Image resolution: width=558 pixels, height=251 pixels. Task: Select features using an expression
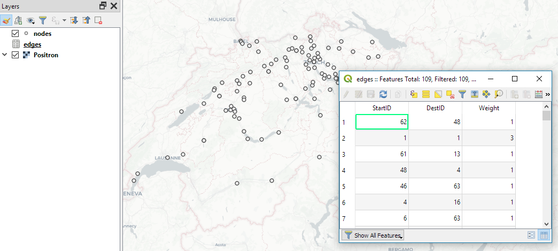pyautogui.click(x=414, y=94)
